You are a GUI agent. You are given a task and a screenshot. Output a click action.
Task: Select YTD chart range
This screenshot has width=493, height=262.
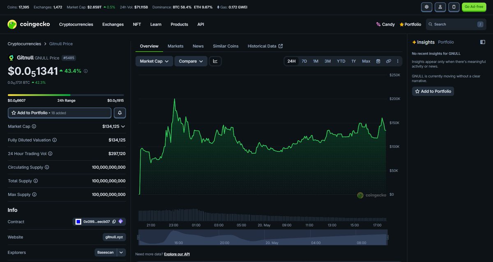341,61
